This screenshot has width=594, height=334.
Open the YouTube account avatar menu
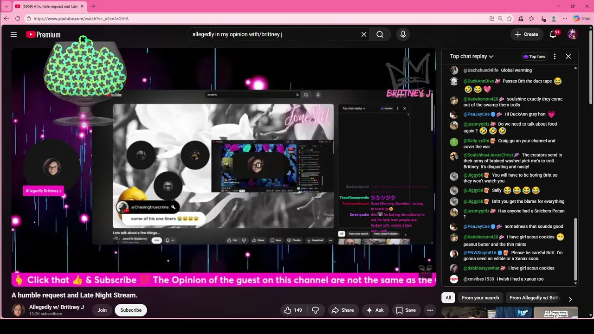[573, 34]
